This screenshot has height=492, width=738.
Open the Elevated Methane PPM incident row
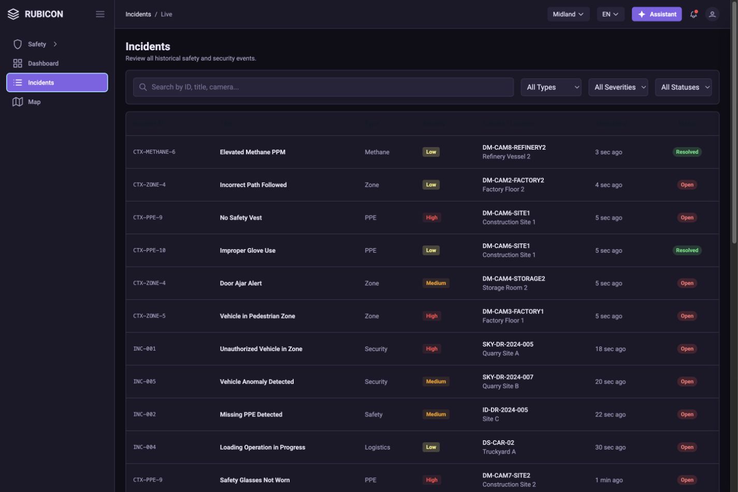point(422,152)
